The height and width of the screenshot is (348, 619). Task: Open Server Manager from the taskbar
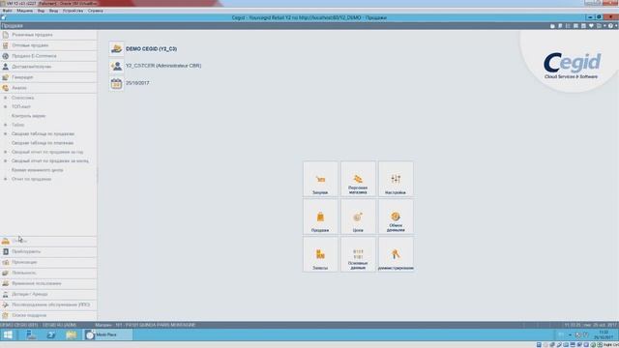[31, 335]
